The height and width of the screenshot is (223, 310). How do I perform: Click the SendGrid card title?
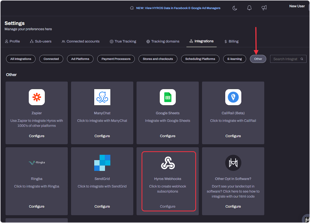102,179
